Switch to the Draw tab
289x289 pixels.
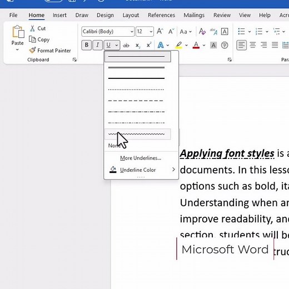(x=82, y=15)
